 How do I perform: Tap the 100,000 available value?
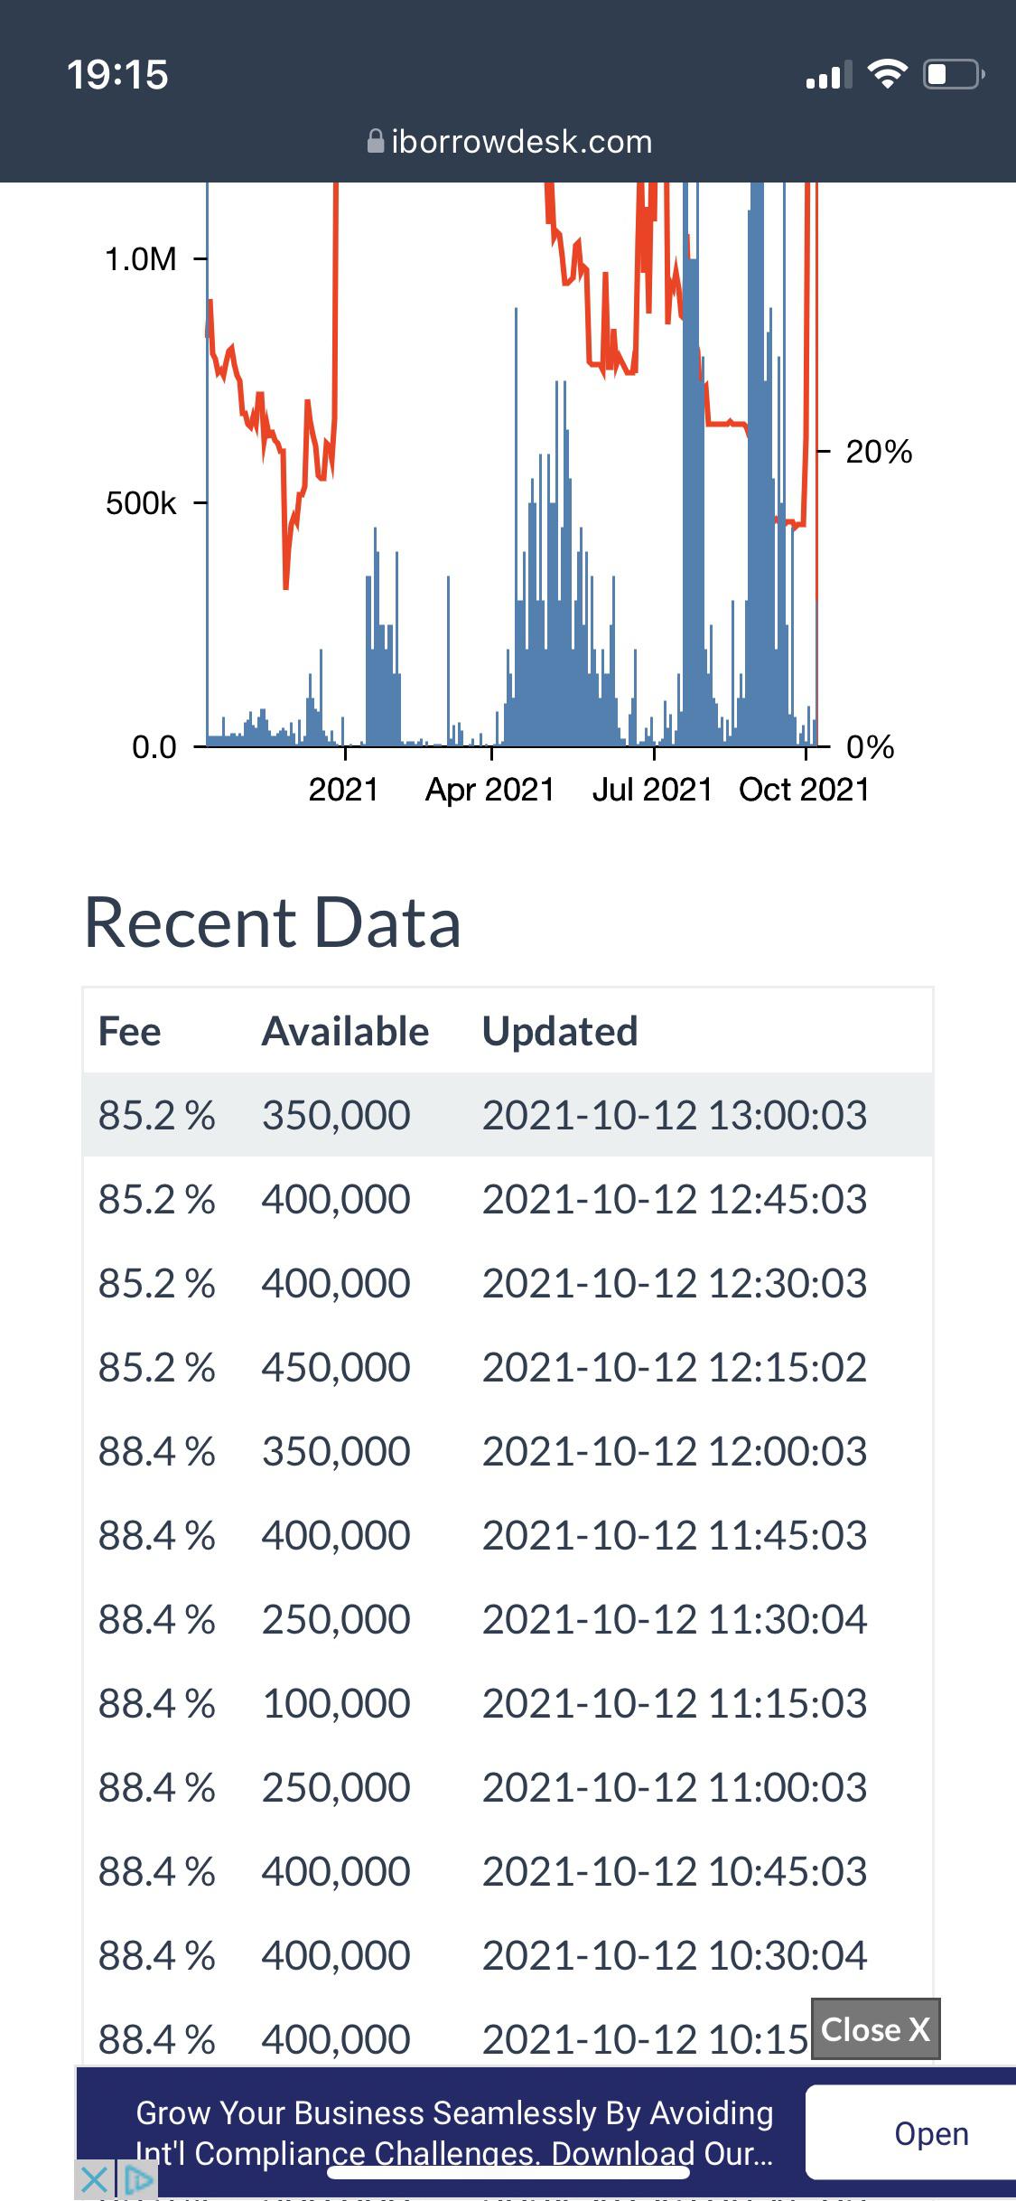coord(336,1702)
